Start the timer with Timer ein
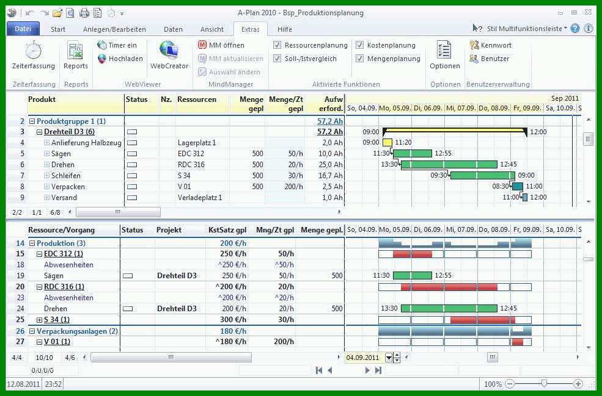This screenshot has width=602, height=396. [x=117, y=45]
